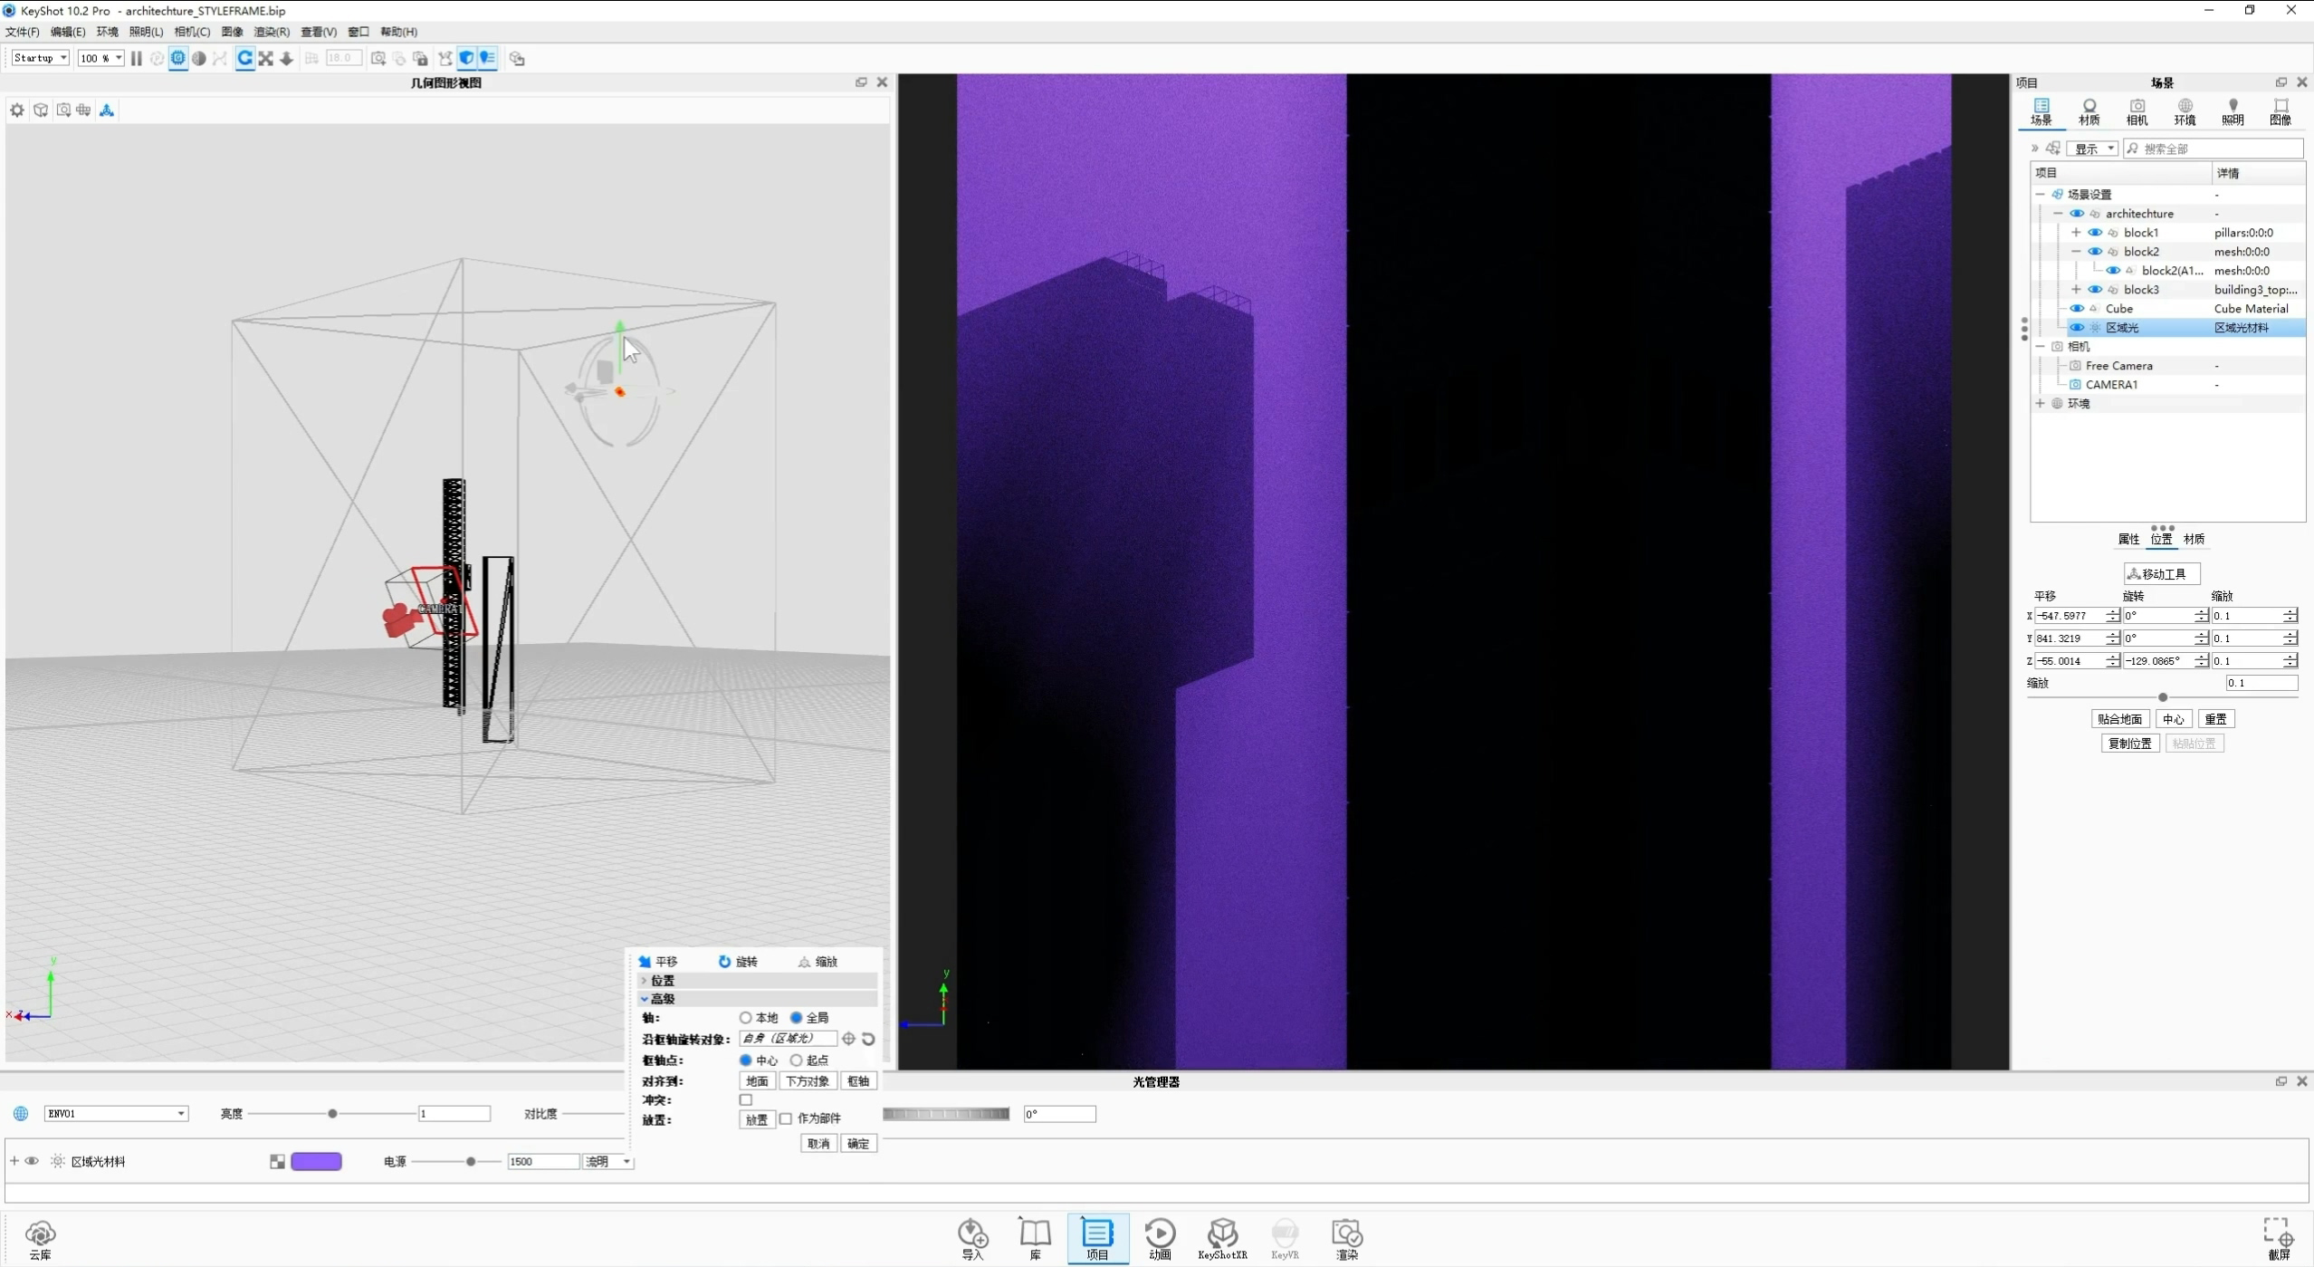Open the ENV01 environment dropdown
2314x1267 pixels.
click(x=115, y=1113)
